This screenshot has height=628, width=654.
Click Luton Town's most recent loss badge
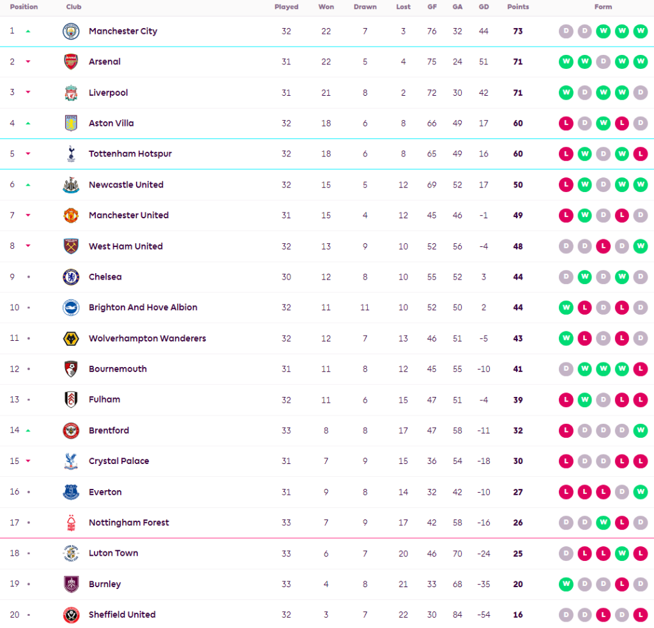[x=641, y=553]
